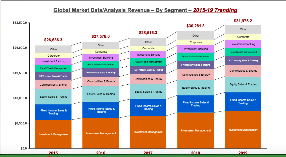Click the 2019 Fixed Income Sales & Trading segment
Image resolution: width=286 pixels, height=157 pixels.
[243, 102]
